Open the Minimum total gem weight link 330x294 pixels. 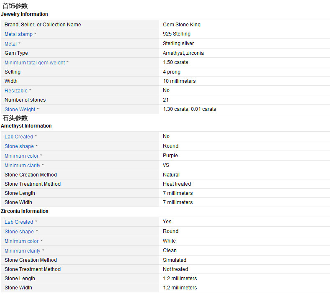[x=35, y=63]
